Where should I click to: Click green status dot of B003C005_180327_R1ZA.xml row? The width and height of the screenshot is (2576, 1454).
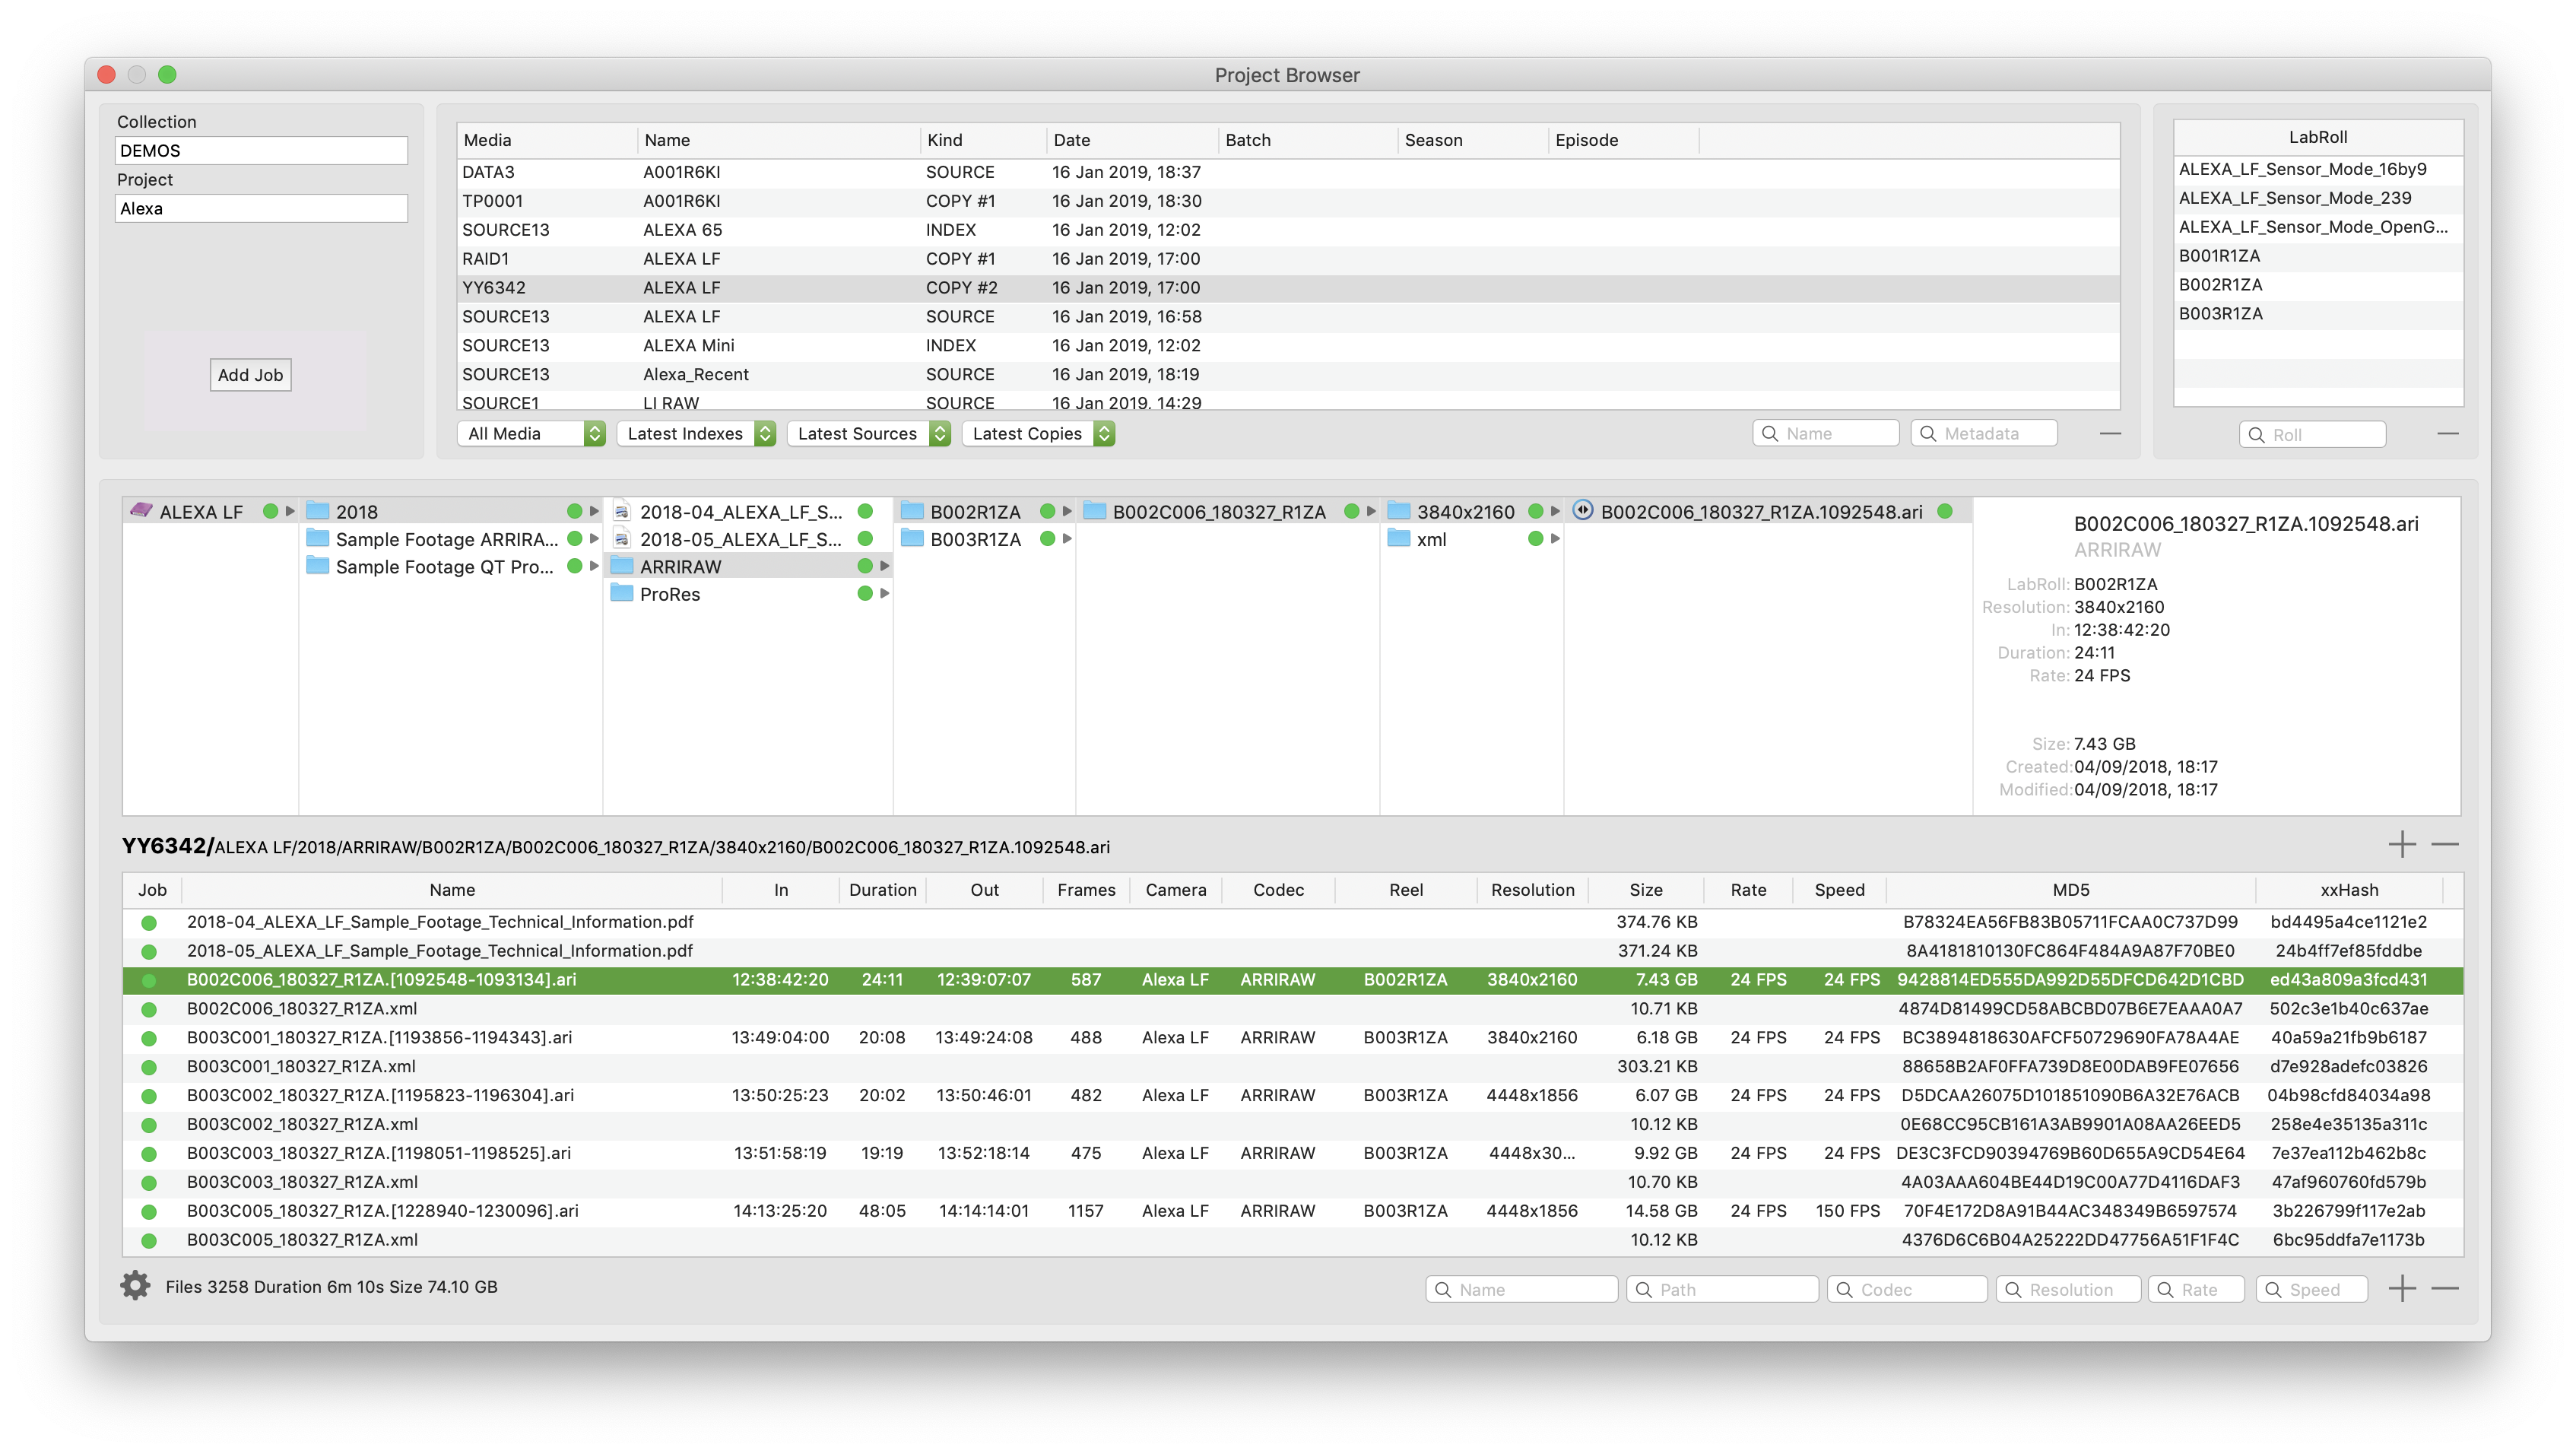[x=149, y=1240]
